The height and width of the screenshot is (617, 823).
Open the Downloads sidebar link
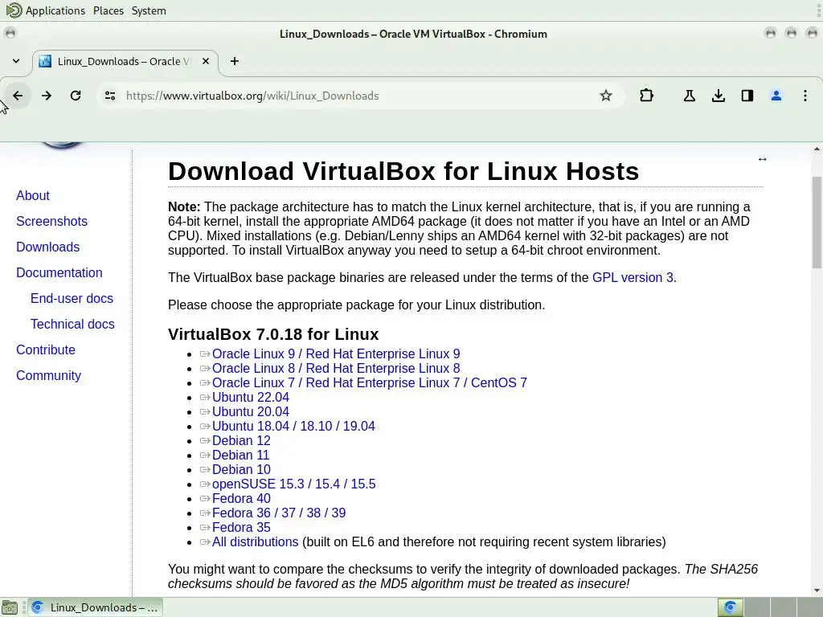pyautogui.click(x=47, y=247)
